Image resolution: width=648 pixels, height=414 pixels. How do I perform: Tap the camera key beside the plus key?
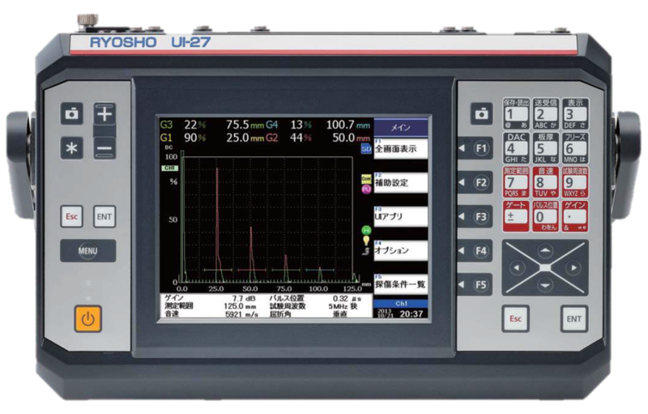click(71, 113)
